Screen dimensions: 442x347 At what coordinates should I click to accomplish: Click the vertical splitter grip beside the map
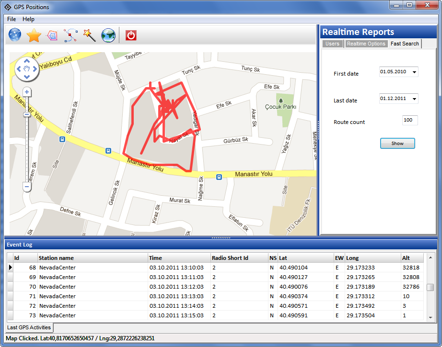(318, 130)
